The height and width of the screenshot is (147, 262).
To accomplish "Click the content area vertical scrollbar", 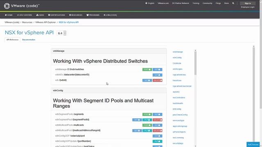I will (254, 94).
